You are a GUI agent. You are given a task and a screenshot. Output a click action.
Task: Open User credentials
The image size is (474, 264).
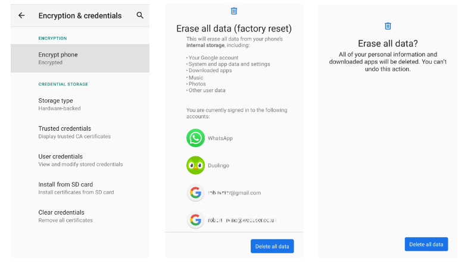pos(80,160)
